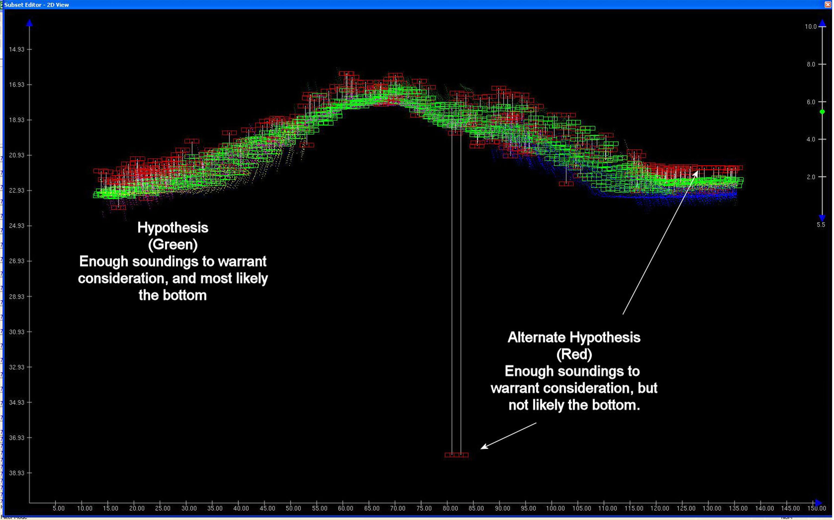The height and width of the screenshot is (520, 834).
Task: Click the 38.93 depth axis label
Action: click(17, 473)
